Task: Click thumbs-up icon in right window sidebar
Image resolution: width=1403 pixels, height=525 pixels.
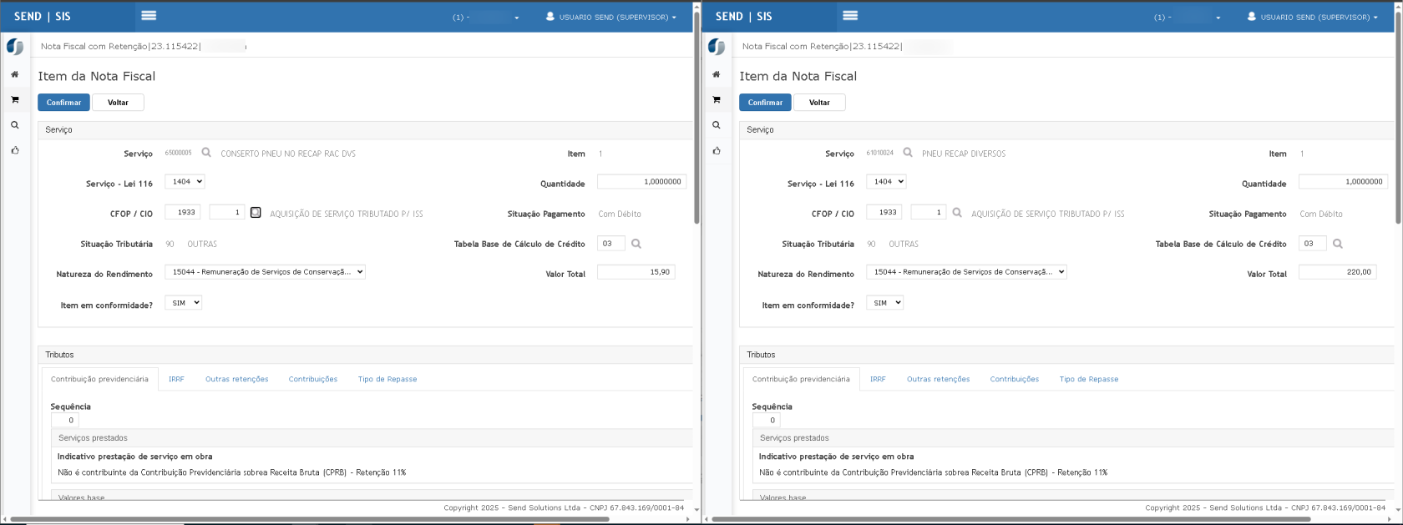Action: point(716,150)
